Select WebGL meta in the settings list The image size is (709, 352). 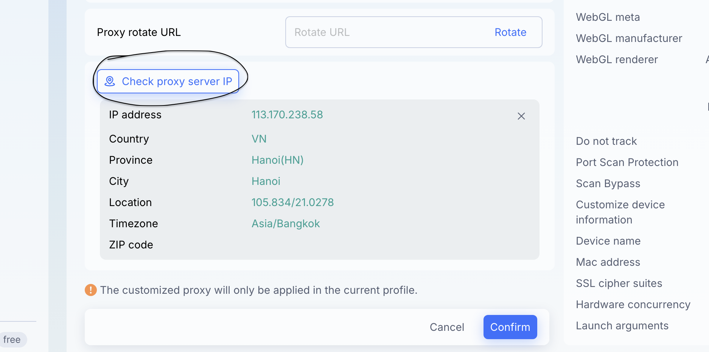(x=608, y=17)
